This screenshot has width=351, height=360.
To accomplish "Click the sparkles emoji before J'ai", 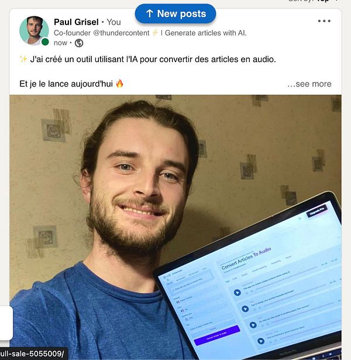I will click(23, 59).
